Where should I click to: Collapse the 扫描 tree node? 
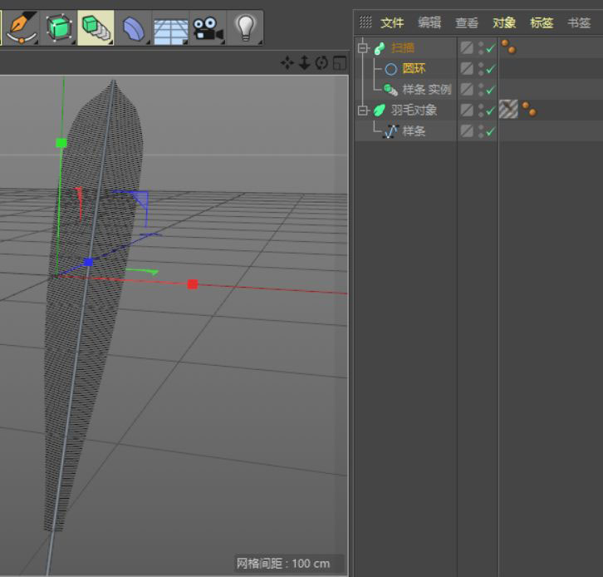click(362, 48)
